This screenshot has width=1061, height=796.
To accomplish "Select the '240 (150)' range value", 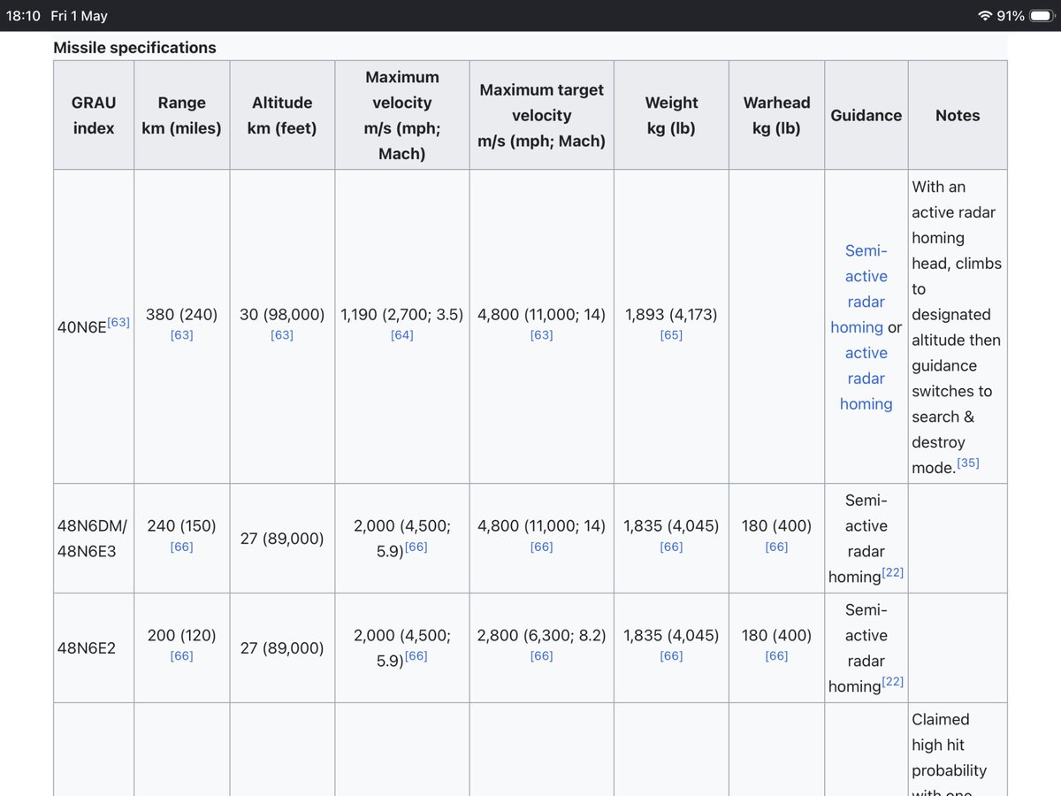I will pyautogui.click(x=181, y=525).
